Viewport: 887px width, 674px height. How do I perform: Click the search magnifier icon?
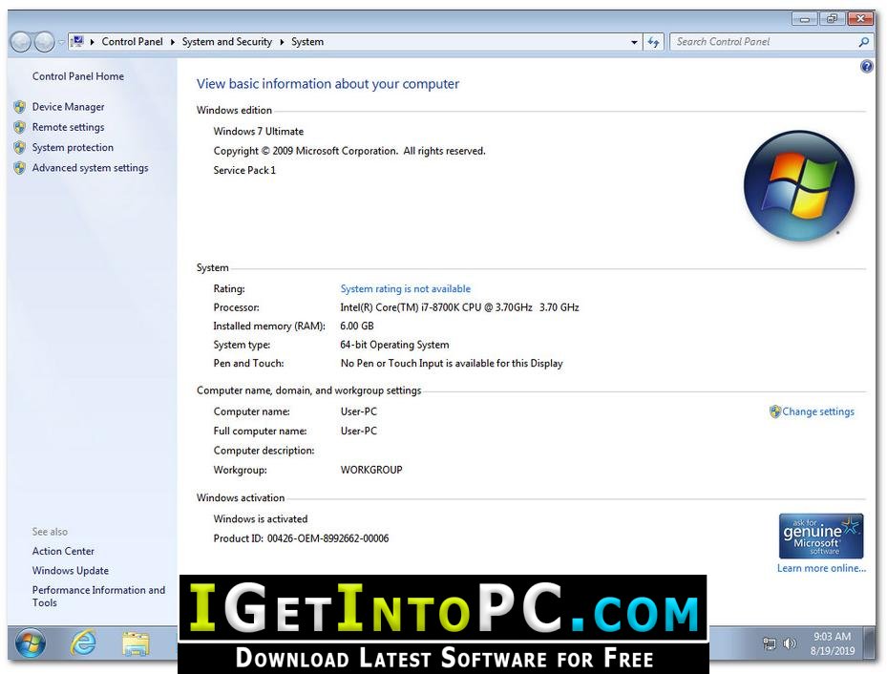(864, 42)
